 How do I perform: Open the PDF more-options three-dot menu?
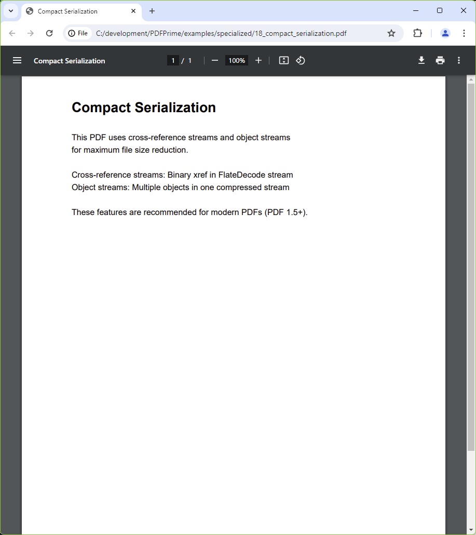[x=458, y=60]
